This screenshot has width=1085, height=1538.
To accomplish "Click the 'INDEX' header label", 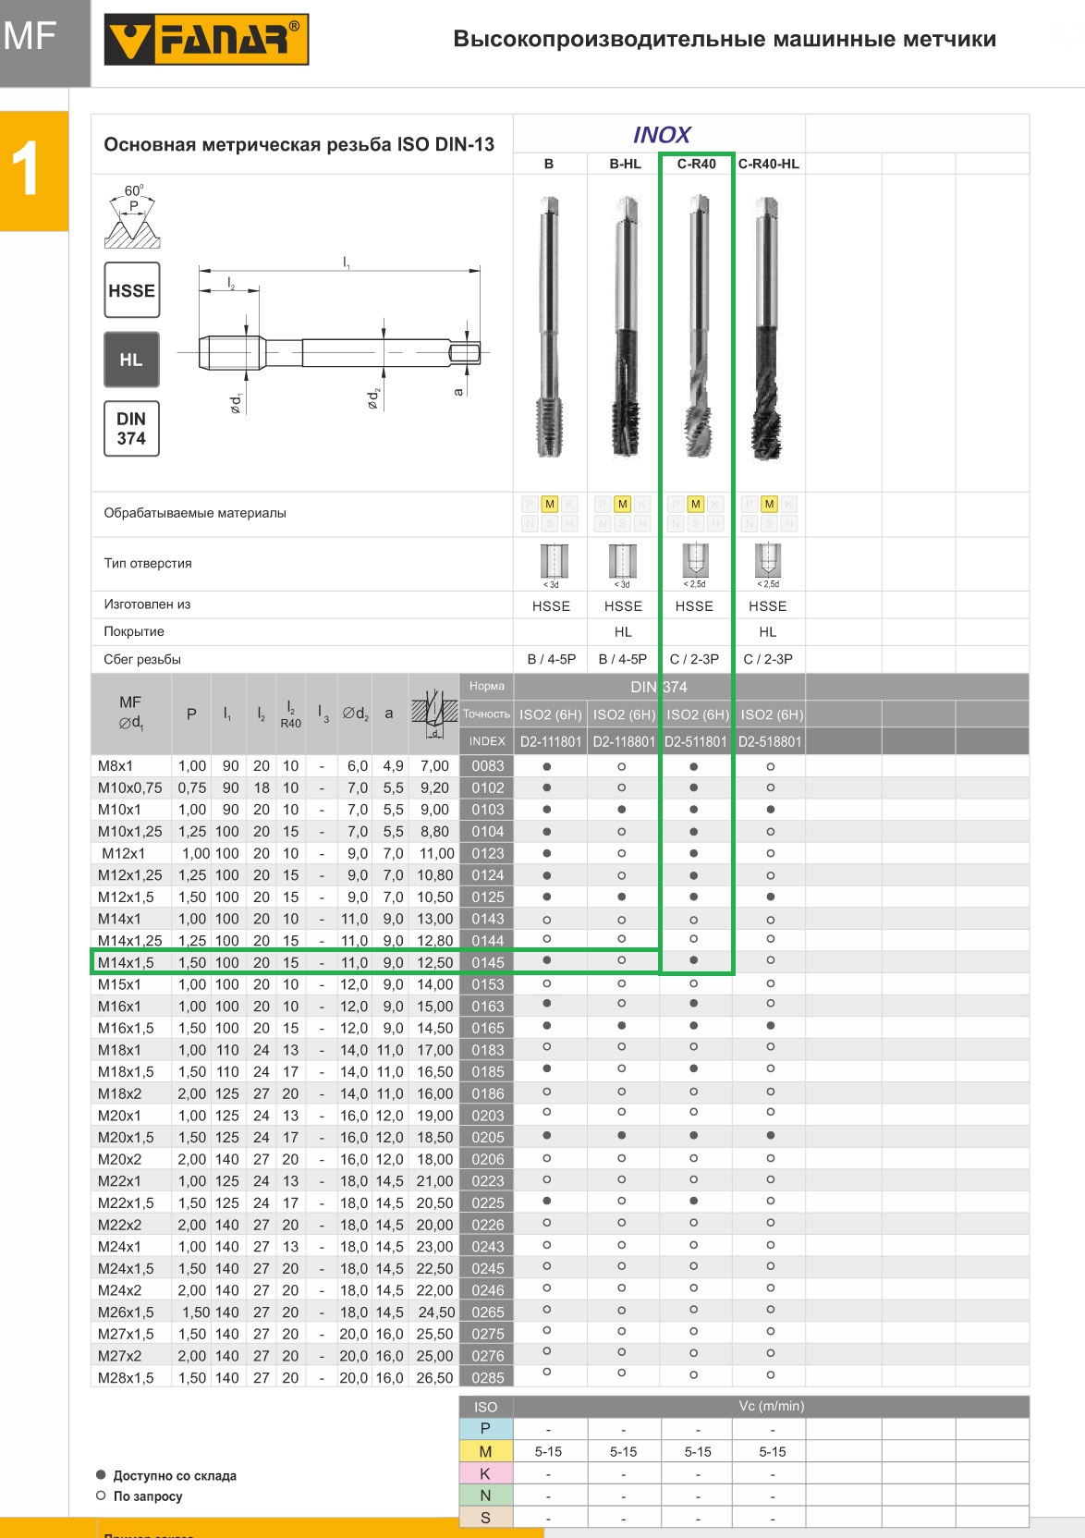I will (487, 741).
